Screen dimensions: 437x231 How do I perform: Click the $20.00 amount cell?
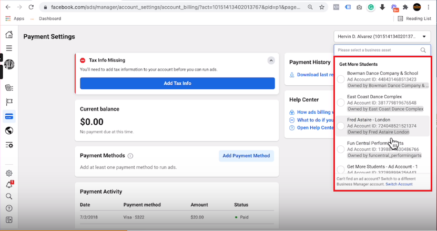197,217
